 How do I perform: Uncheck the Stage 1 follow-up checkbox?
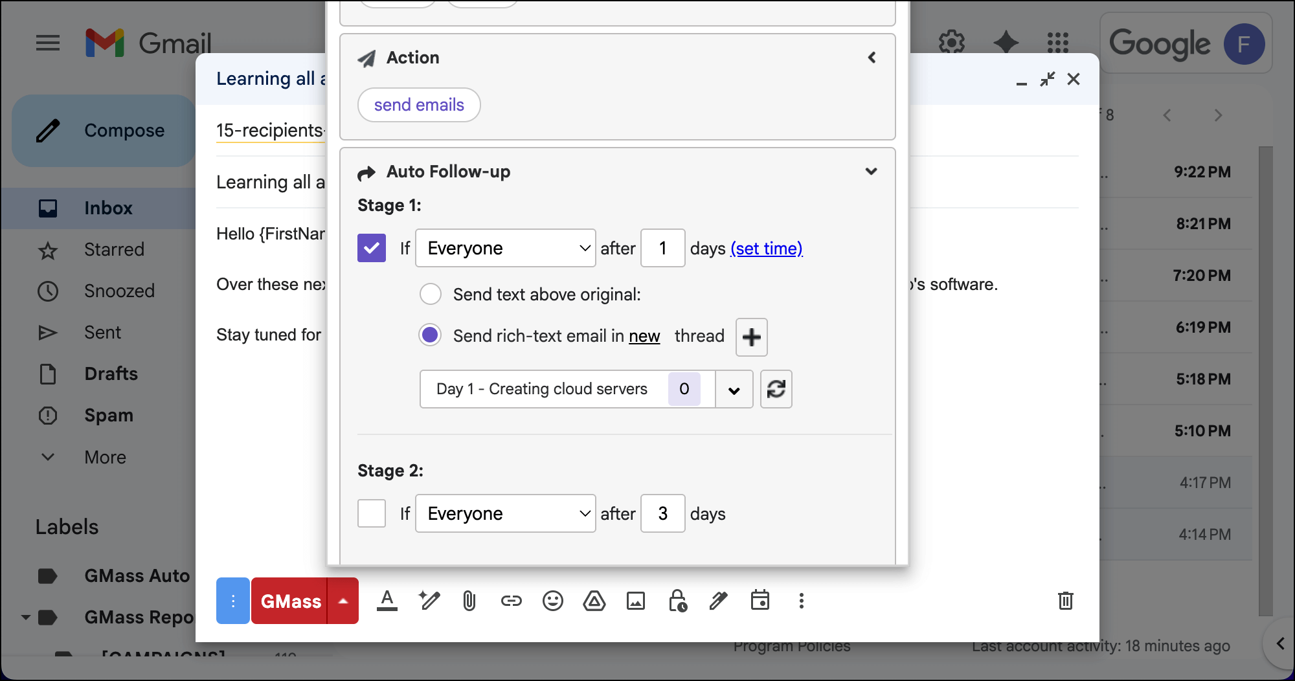point(372,248)
